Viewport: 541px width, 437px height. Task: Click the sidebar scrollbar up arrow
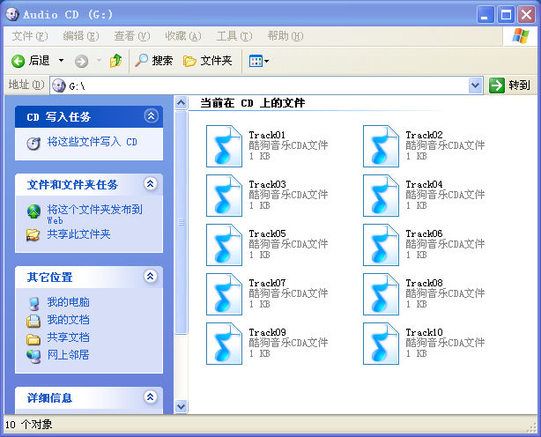[x=182, y=103]
